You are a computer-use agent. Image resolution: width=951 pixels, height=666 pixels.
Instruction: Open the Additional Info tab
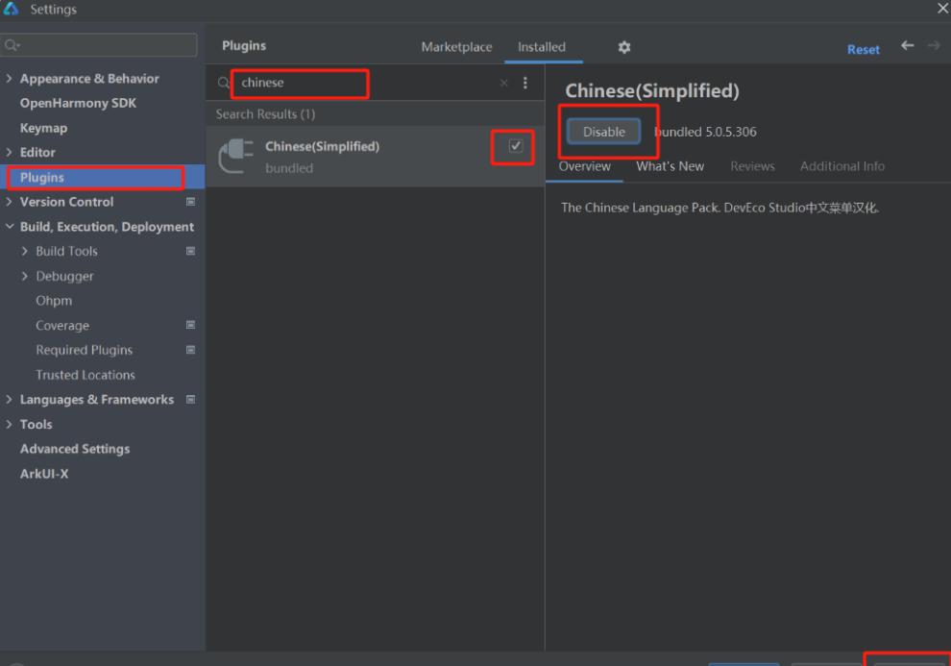pos(842,166)
